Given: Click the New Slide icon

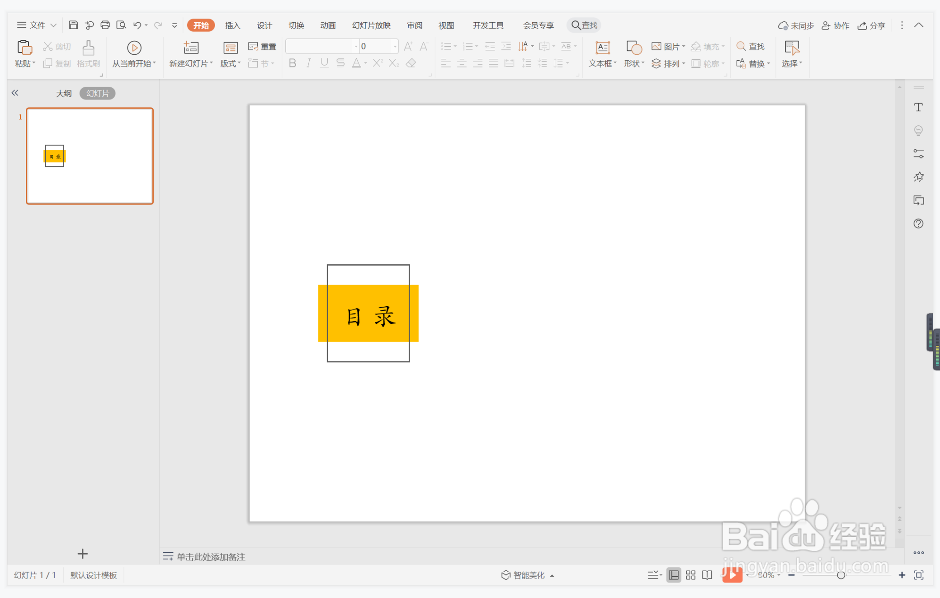Looking at the screenshot, I should [191, 48].
